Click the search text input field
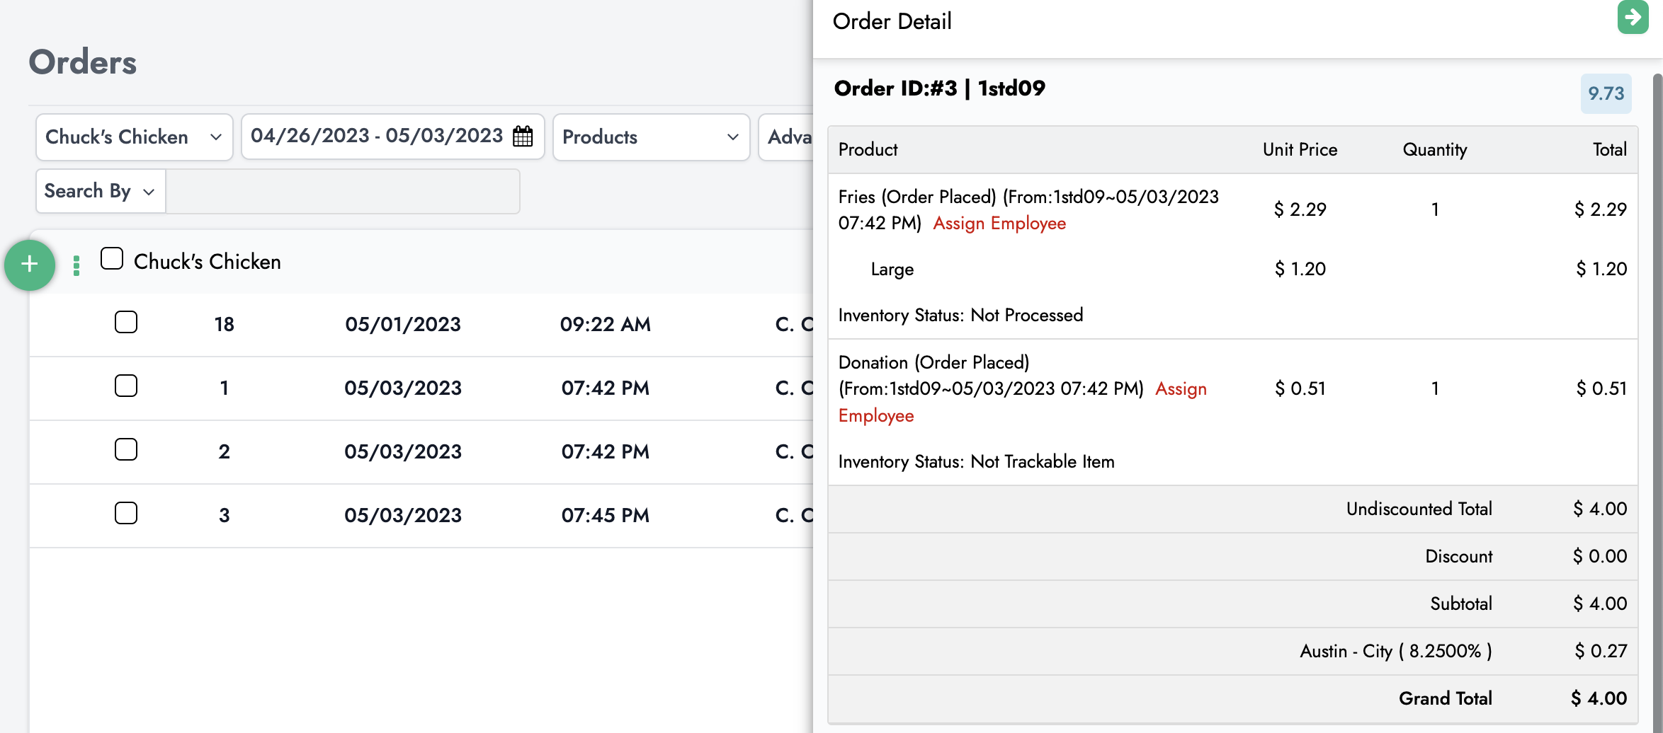The height and width of the screenshot is (733, 1663). click(343, 191)
